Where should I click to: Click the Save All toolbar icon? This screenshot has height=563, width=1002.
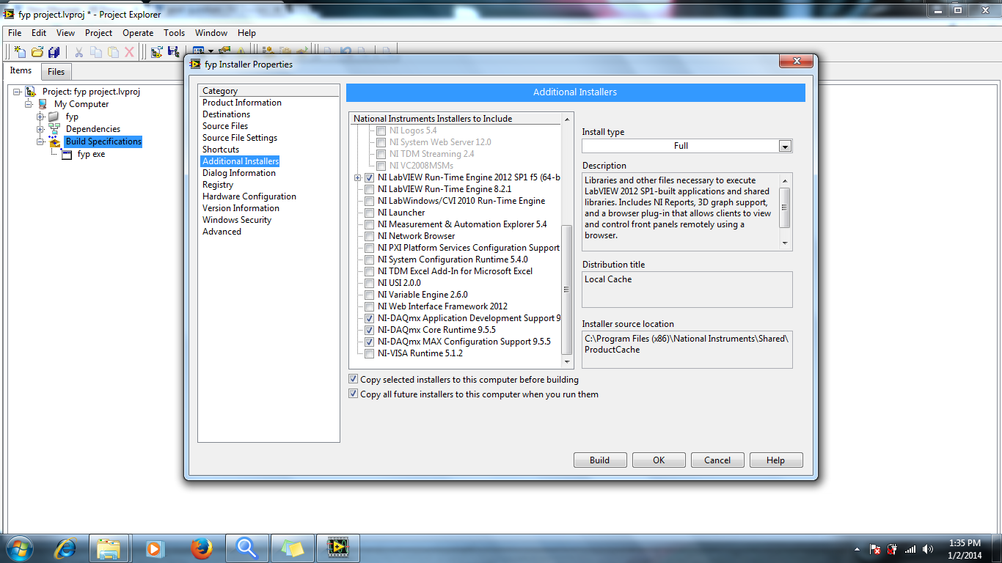(x=54, y=52)
